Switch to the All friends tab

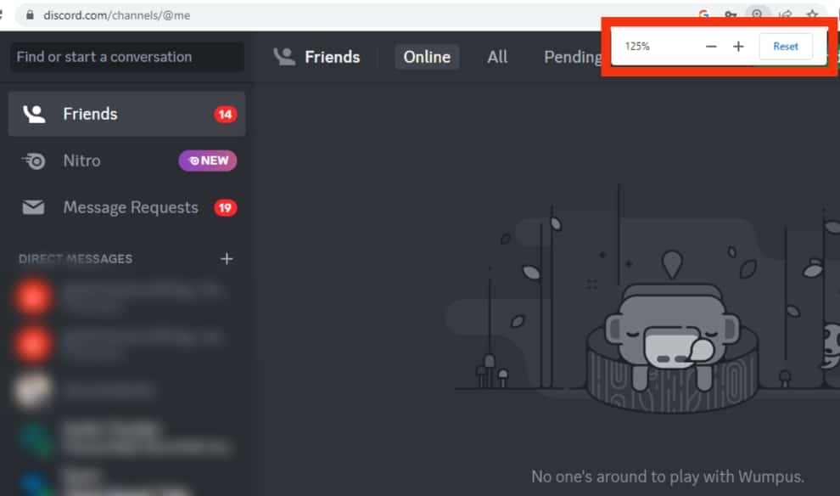tap(497, 57)
